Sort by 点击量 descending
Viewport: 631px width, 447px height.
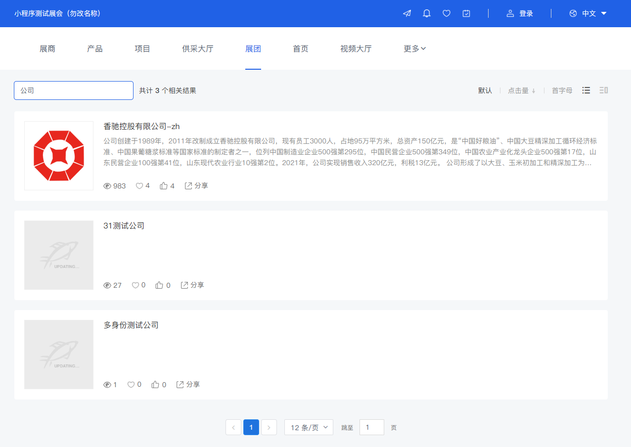[522, 90]
